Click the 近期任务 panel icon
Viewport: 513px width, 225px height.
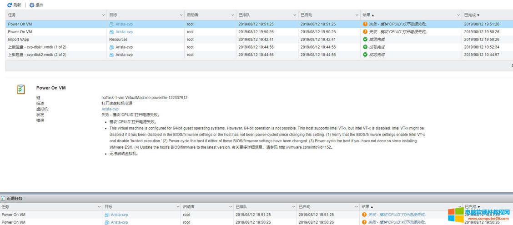(x=3, y=199)
